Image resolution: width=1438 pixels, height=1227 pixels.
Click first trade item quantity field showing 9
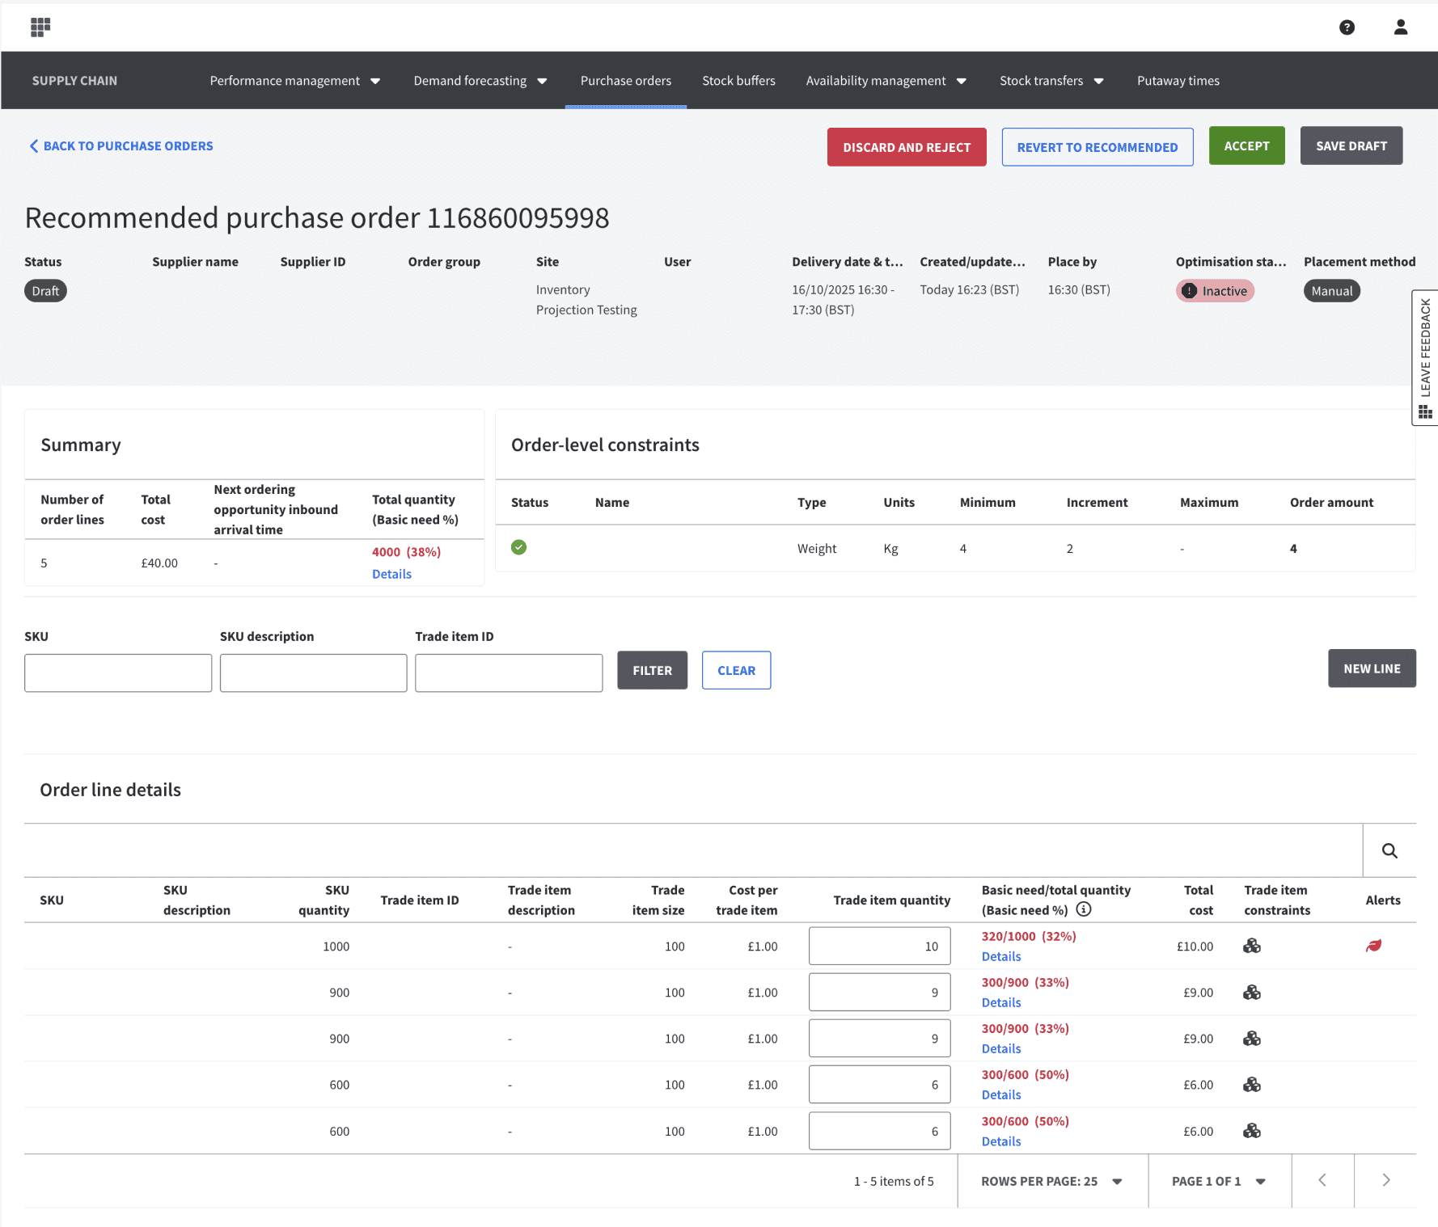point(879,992)
